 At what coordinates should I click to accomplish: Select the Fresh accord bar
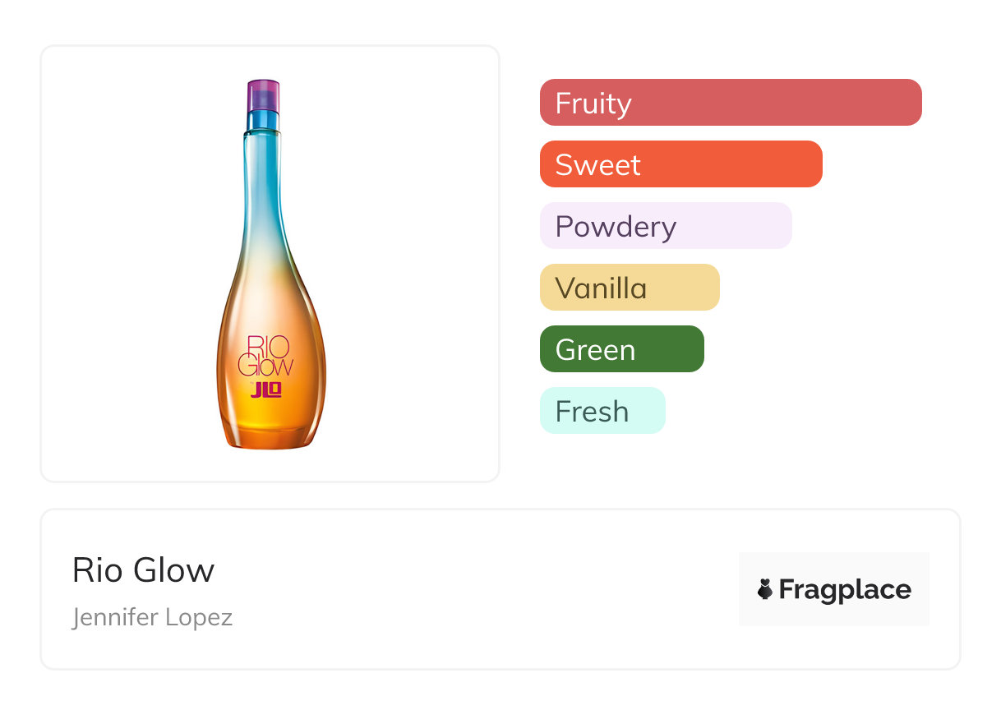click(602, 411)
